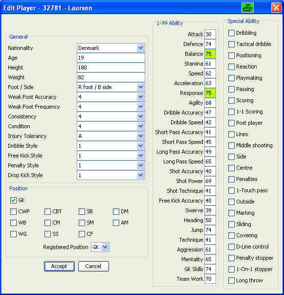Click the Age input field
The width and height of the screenshot is (284, 295).
[110, 58]
